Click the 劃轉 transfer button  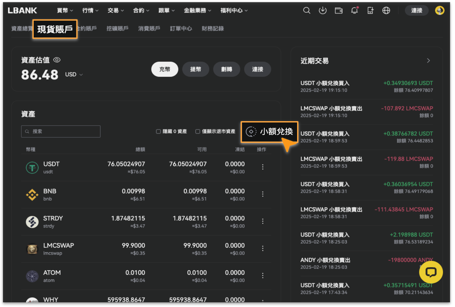(227, 69)
